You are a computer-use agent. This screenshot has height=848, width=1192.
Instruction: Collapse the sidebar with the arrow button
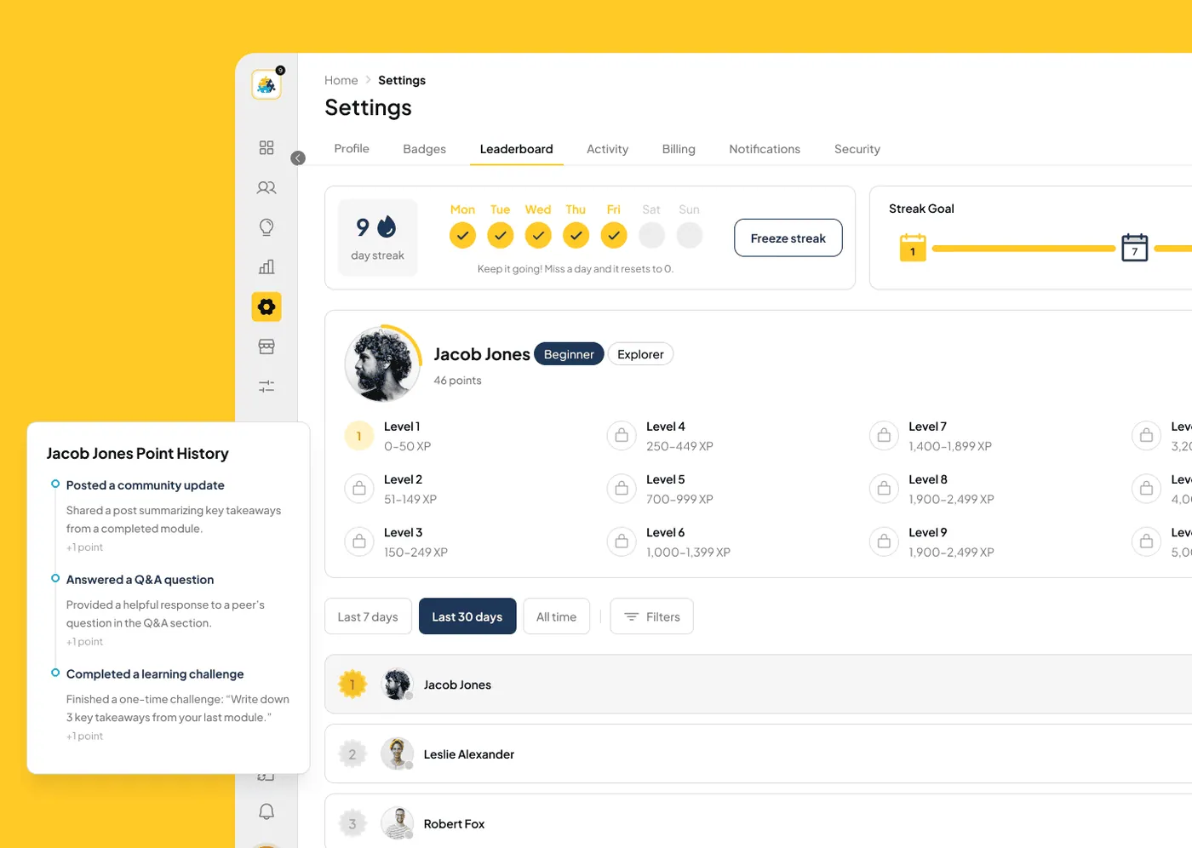298,158
